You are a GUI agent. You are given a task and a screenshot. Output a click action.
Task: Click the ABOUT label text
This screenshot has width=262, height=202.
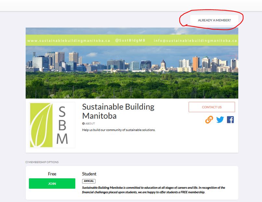pos(90,124)
